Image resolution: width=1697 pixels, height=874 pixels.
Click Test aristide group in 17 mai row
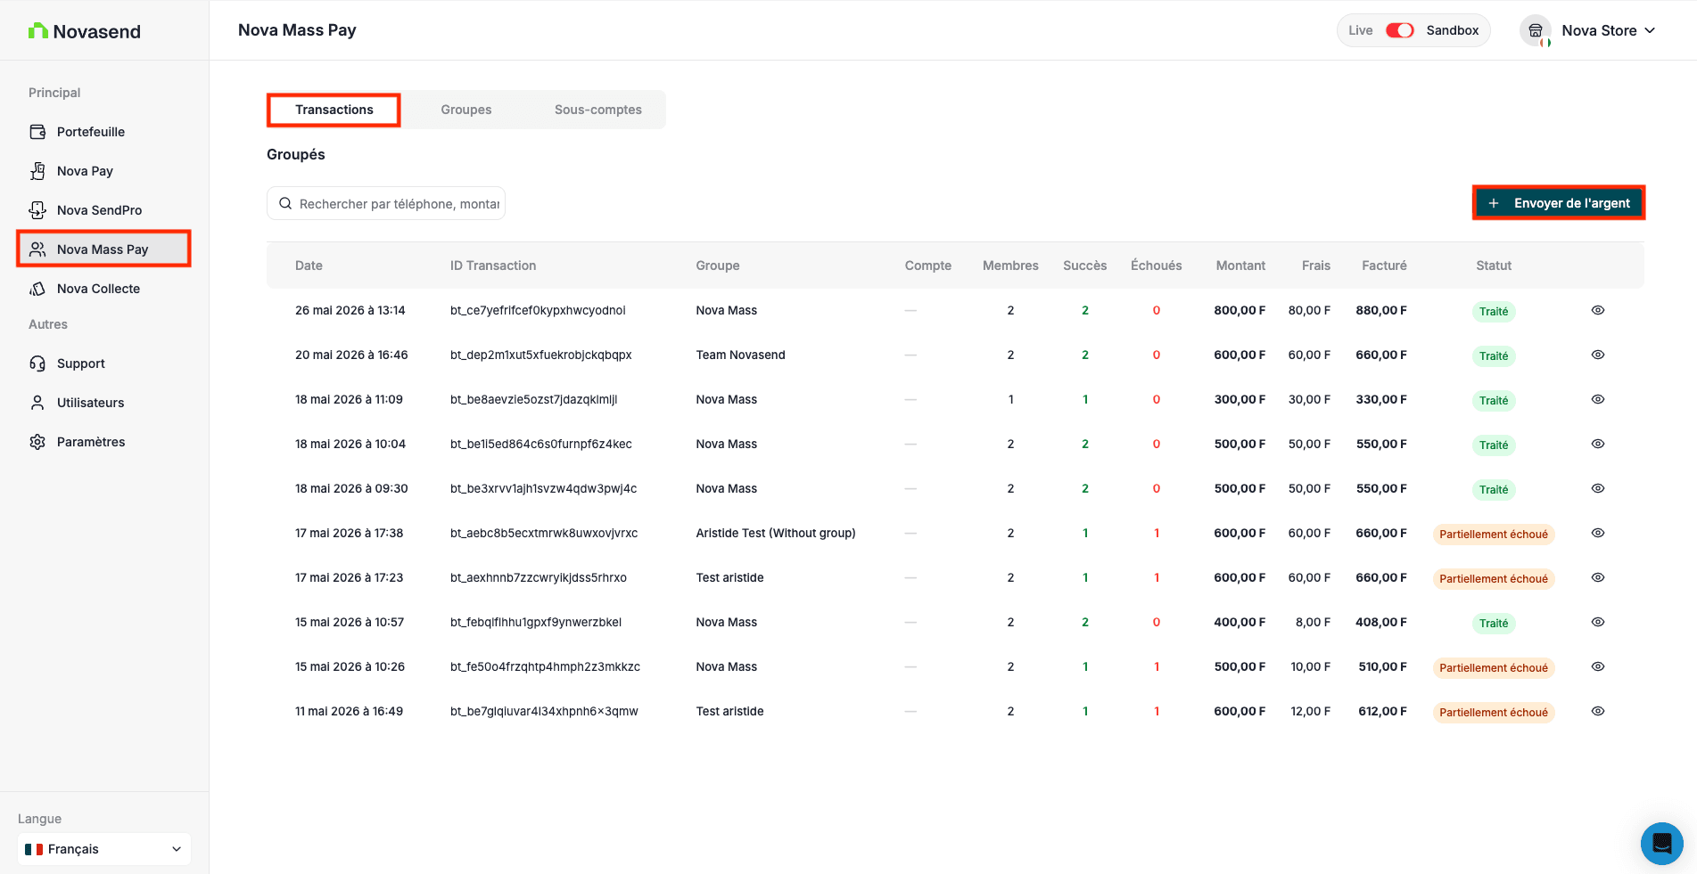pos(729,577)
